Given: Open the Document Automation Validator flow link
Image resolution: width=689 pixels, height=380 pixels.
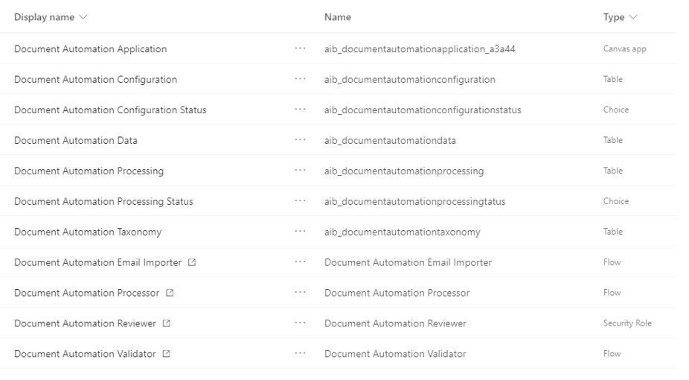Looking at the screenshot, I should click(x=85, y=354).
